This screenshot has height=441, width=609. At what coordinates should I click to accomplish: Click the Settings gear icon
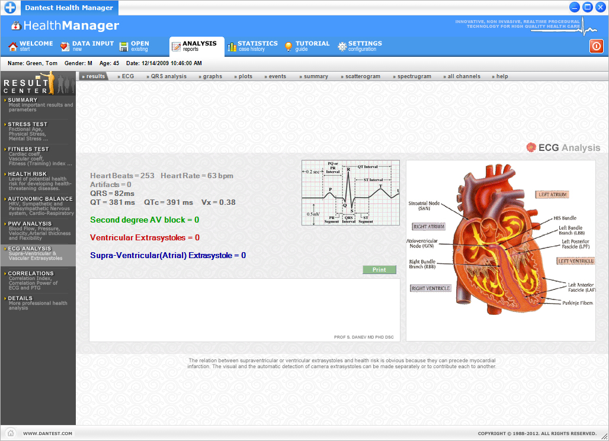[x=342, y=47]
